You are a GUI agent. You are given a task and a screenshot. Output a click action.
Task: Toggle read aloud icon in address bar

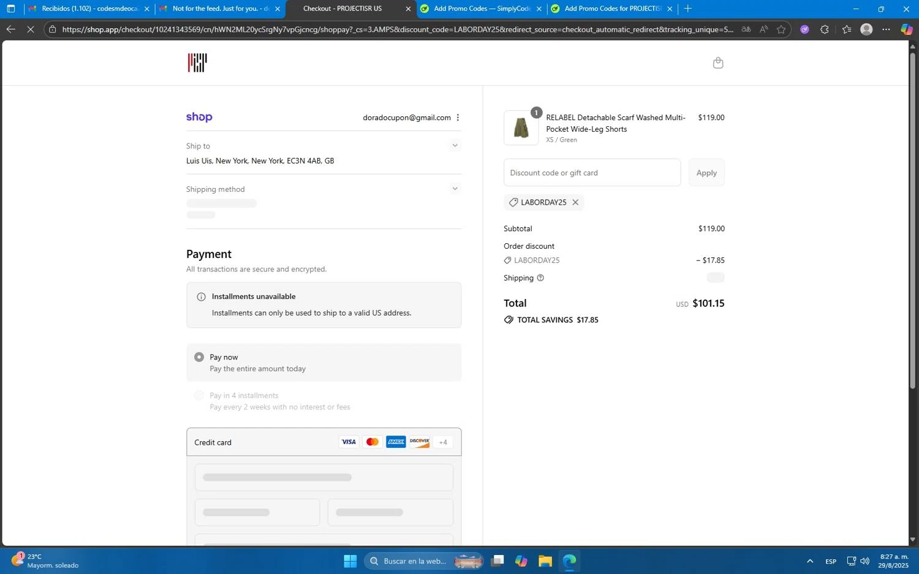point(763,29)
